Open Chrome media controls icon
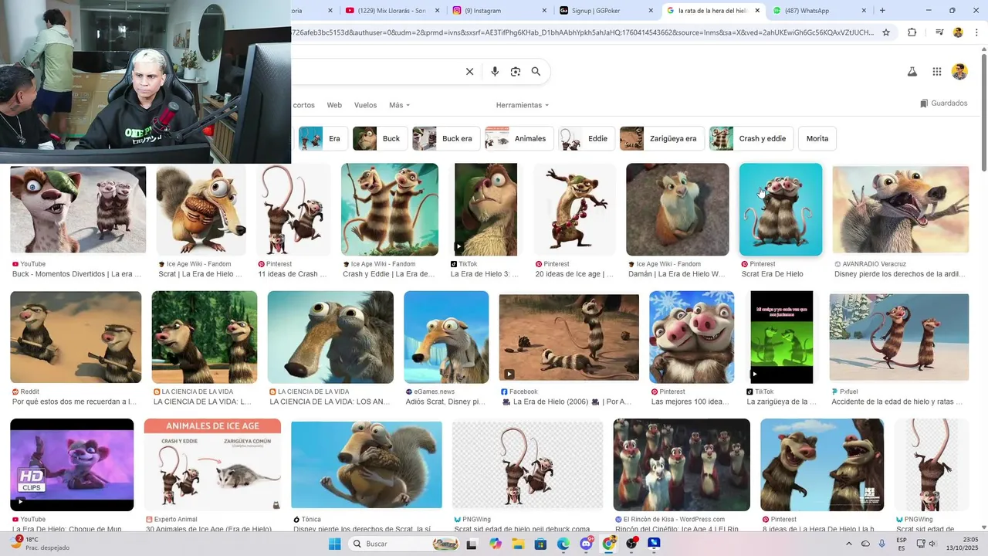The image size is (988, 556). [x=939, y=32]
